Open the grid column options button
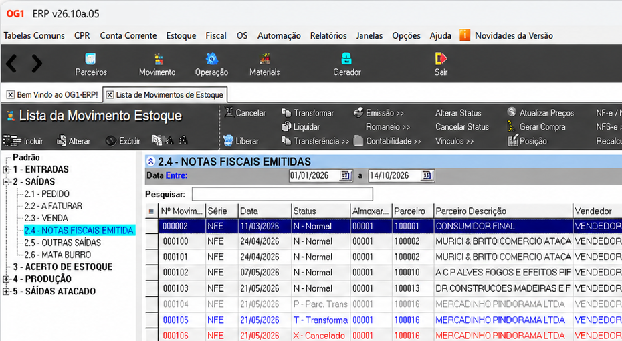This screenshot has height=341, width=622. tap(151, 211)
